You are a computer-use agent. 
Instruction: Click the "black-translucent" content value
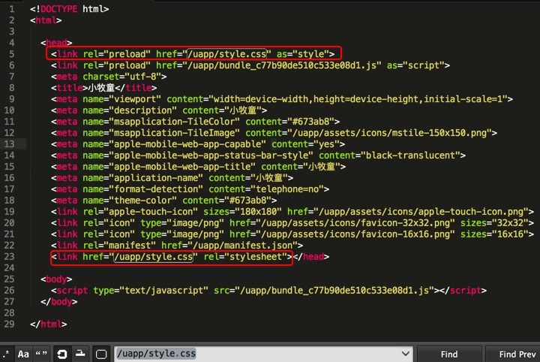[410, 155]
